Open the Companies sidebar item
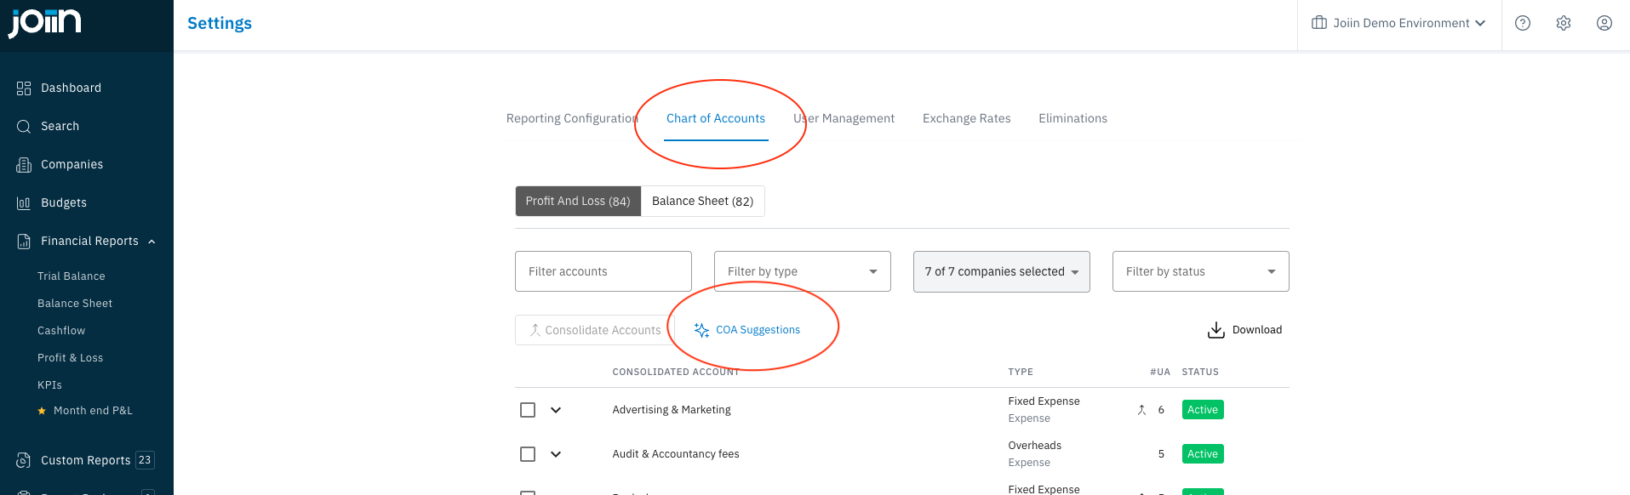The height and width of the screenshot is (495, 1630). [x=71, y=164]
